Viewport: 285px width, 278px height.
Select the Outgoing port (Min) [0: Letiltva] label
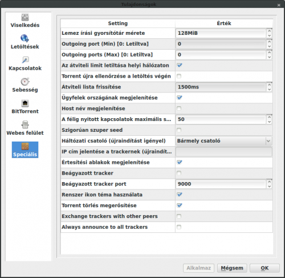(x=105, y=44)
